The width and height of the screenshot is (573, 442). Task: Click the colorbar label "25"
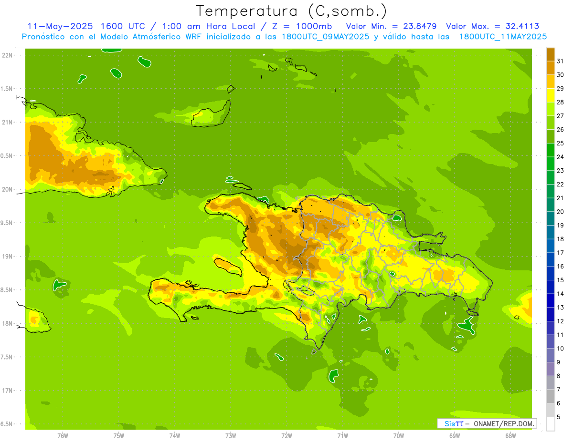click(x=561, y=143)
